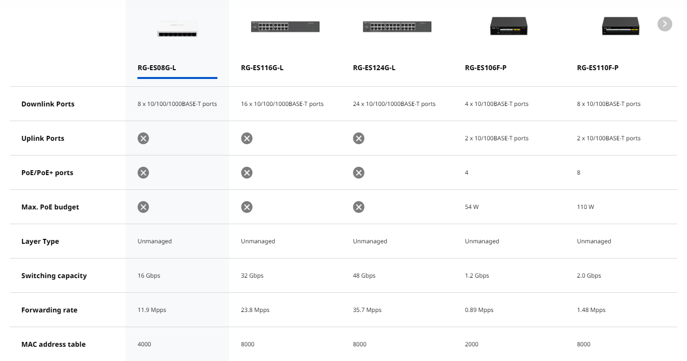This screenshot has height=361, width=687.
Task: Click the Max. PoE budget row label
Action: [50, 207]
